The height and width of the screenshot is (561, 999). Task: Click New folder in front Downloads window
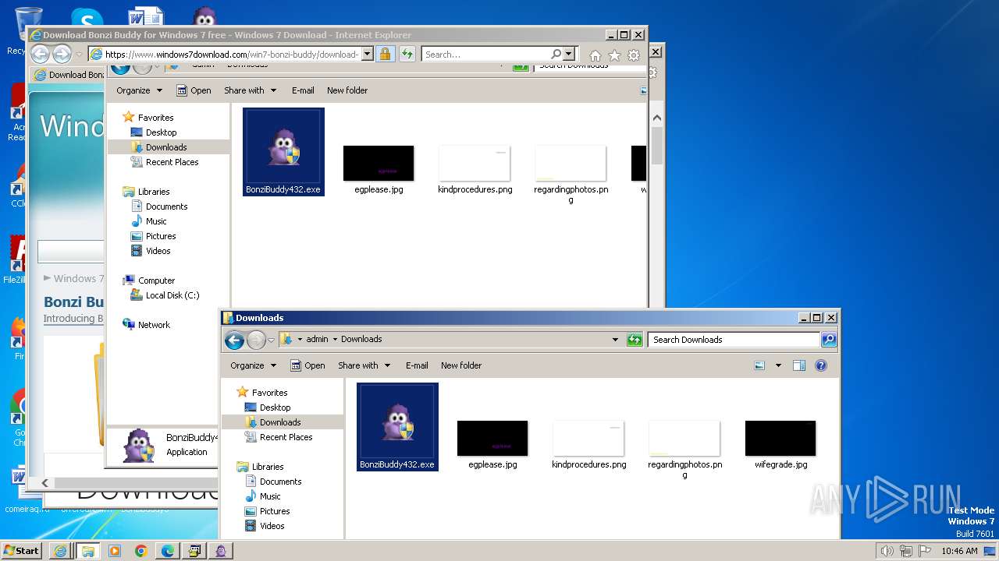click(x=461, y=365)
